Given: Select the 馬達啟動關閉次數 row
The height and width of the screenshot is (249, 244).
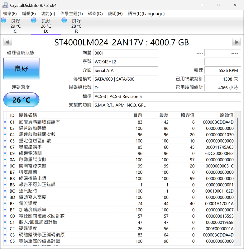Looking at the screenshot, I should point(119,134).
